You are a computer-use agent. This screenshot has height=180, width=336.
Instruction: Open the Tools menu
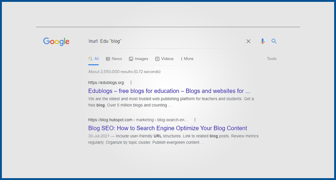271,59
